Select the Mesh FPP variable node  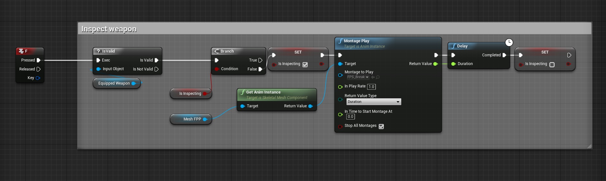(x=192, y=119)
